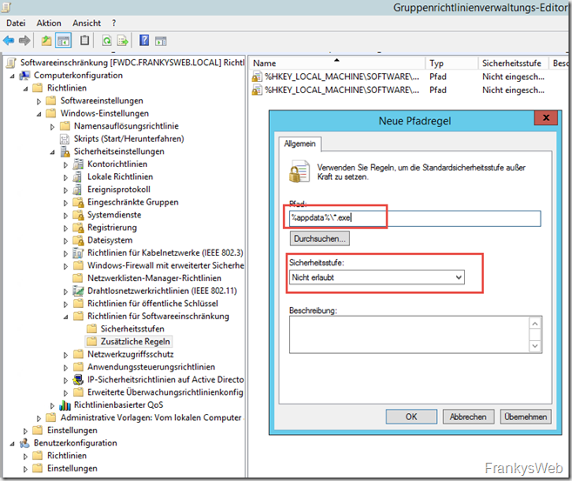Click the Beschreibung text area
Screen dimensions: 572x481
tap(409, 337)
